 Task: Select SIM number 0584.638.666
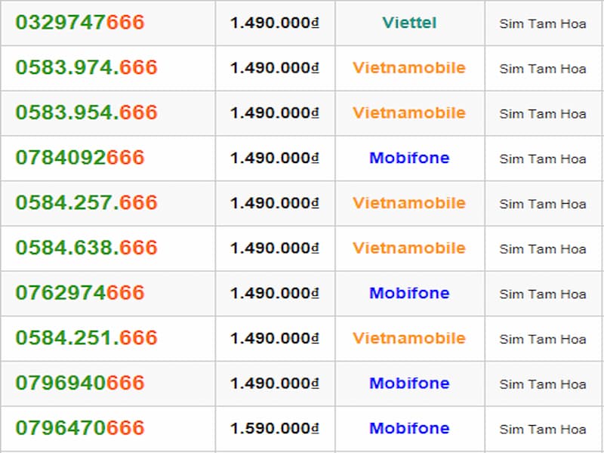coord(86,248)
